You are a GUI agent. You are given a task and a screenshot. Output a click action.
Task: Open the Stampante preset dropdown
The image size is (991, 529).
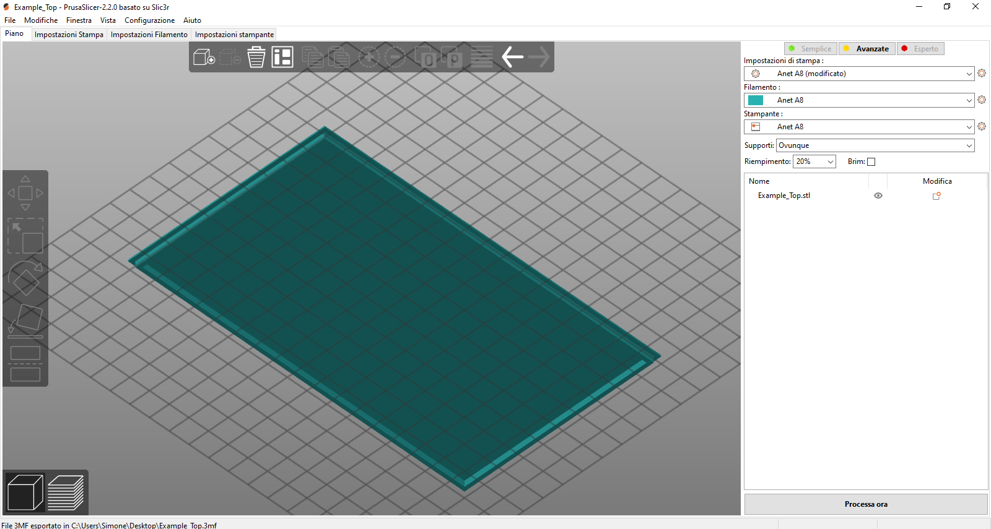point(859,127)
